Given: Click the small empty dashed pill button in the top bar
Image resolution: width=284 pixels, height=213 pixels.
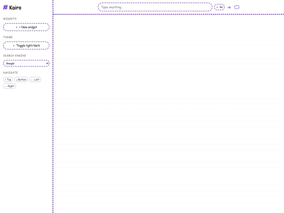Looking at the screenshot, I should [x=237, y=7].
